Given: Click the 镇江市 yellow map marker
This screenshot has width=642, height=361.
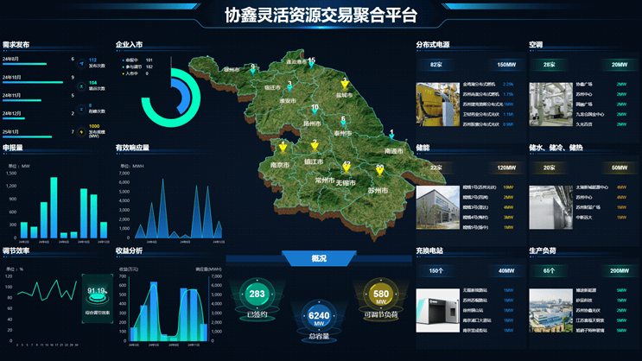Looking at the screenshot, I should coord(315,145).
